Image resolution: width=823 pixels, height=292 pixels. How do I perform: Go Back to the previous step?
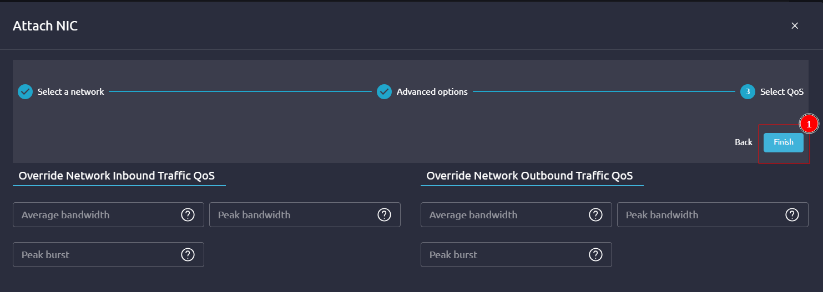coord(743,142)
